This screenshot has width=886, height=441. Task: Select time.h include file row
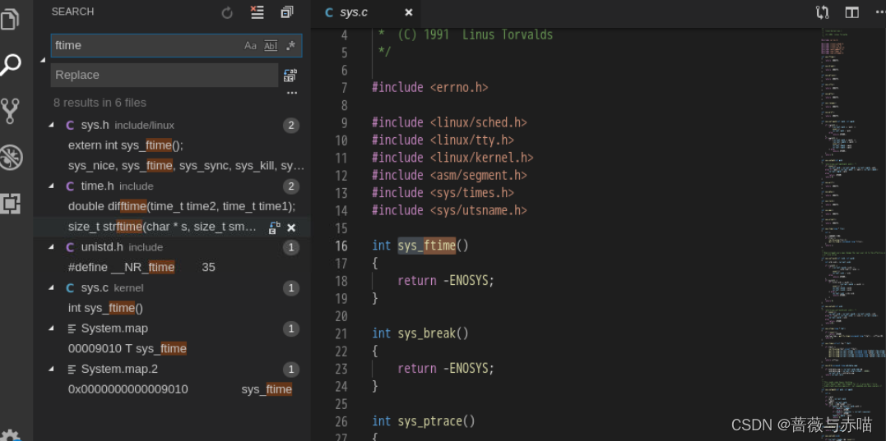pyautogui.click(x=172, y=186)
